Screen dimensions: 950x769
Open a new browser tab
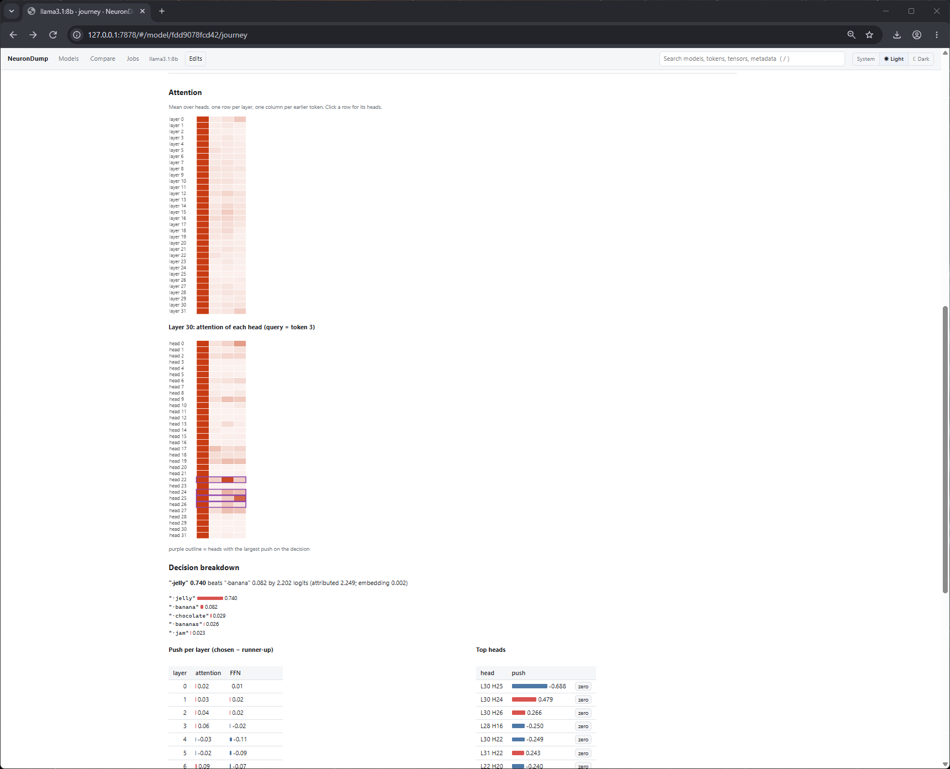point(162,11)
